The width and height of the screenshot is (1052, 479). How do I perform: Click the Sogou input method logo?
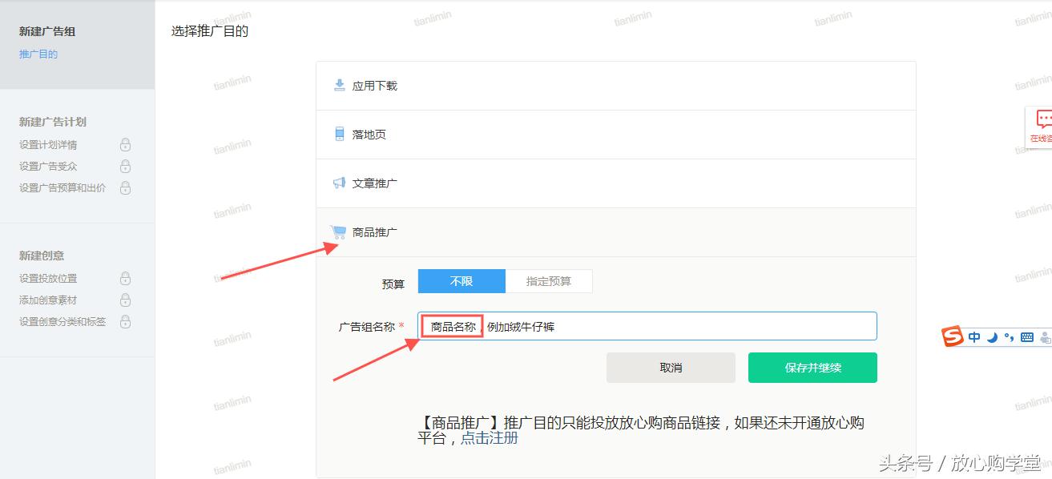point(953,336)
